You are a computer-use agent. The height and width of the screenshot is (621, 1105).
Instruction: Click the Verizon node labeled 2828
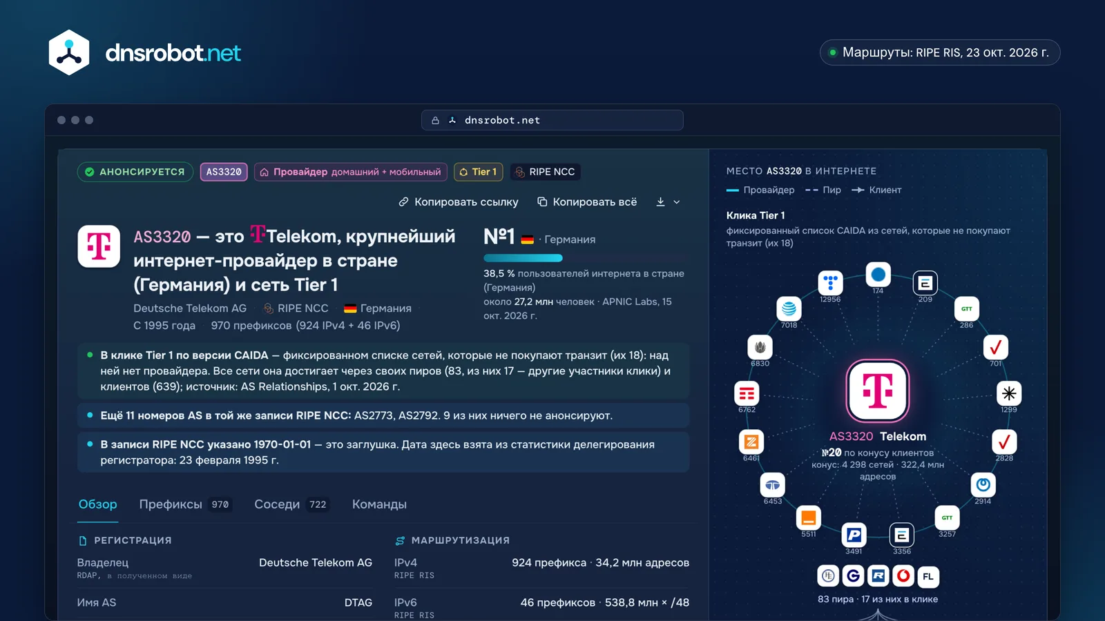tap(1004, 442)
